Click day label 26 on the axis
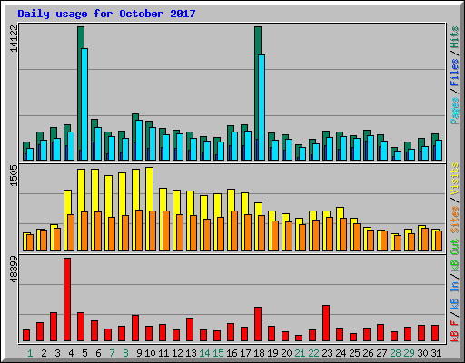The height and width of the screenshot is (363, 465). coord(368,353)
